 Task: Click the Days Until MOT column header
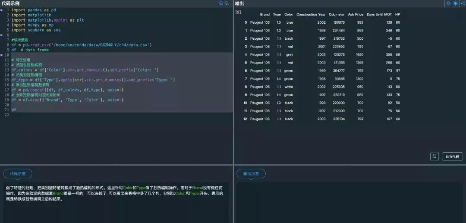click(x=379, y=14)
